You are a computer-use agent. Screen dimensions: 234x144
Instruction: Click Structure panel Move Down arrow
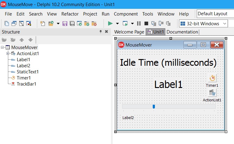(31, 40)
